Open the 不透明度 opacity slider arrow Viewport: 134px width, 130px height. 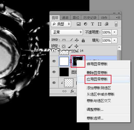point(115,32)
